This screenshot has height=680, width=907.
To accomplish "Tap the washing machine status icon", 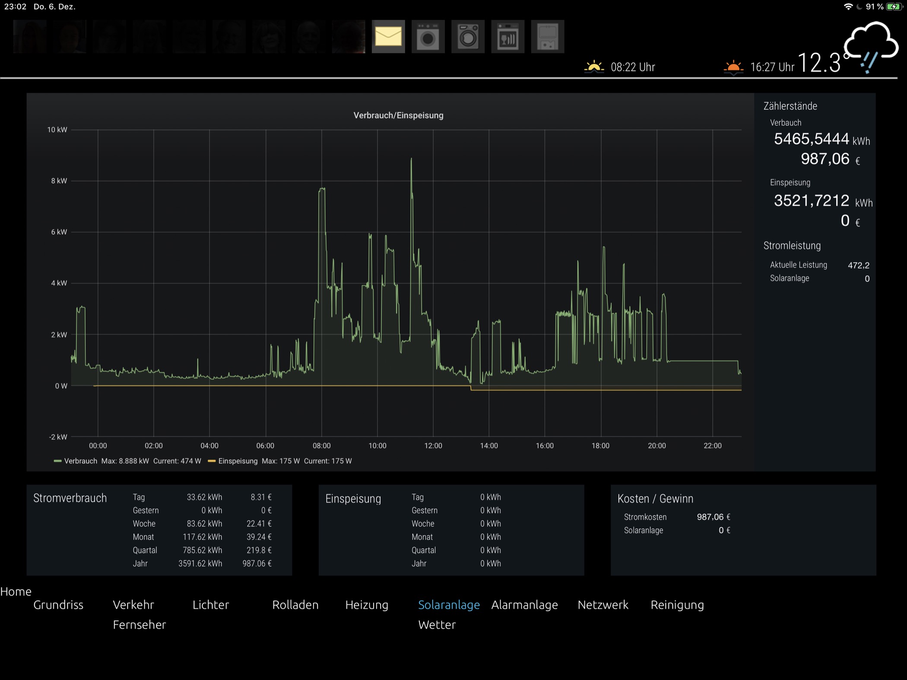I will point(428,37).
